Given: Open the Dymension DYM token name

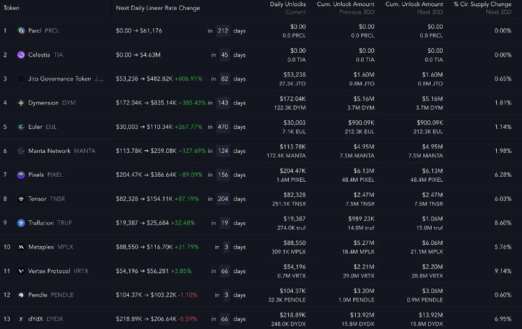Looking at the screenshot, I should (52, 103).
